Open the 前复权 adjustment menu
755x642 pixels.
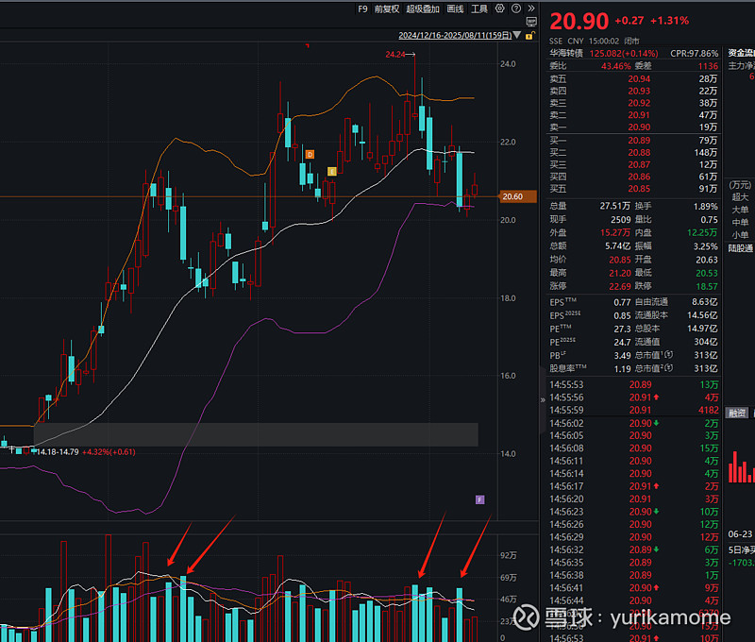[385, 8]
